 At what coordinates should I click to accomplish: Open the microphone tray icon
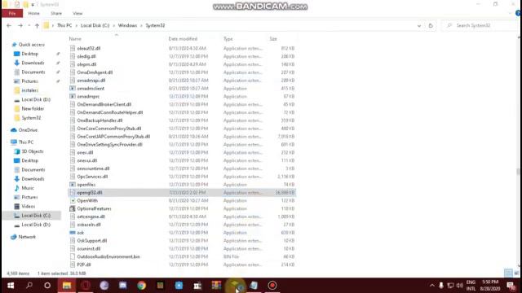click(x=441, y=286)
